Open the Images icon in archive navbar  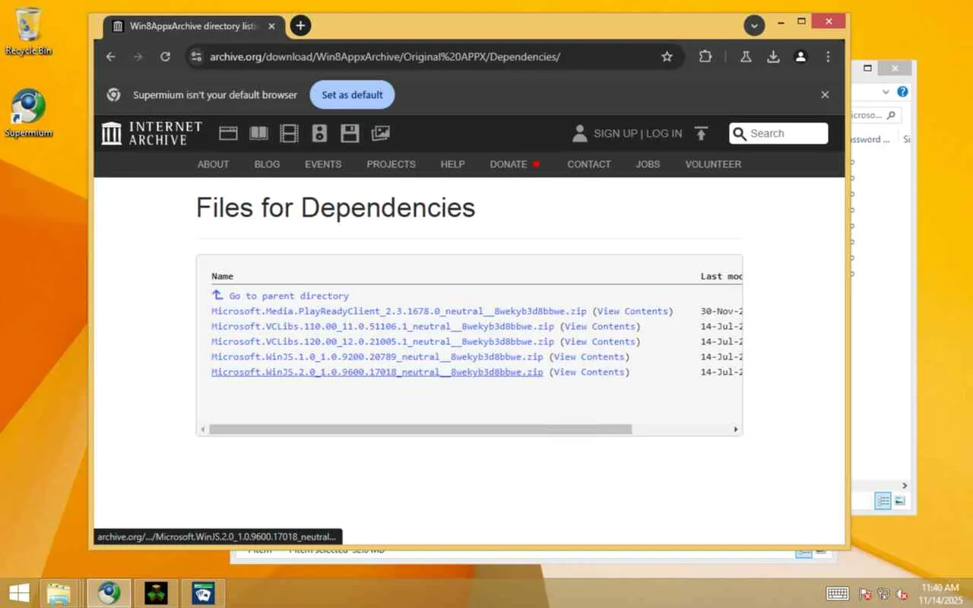(380, 134)
